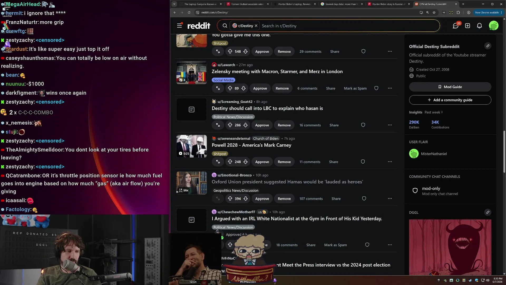Downvote the post with 286 votes
This screenshot has height=285, width=506.
245,125
